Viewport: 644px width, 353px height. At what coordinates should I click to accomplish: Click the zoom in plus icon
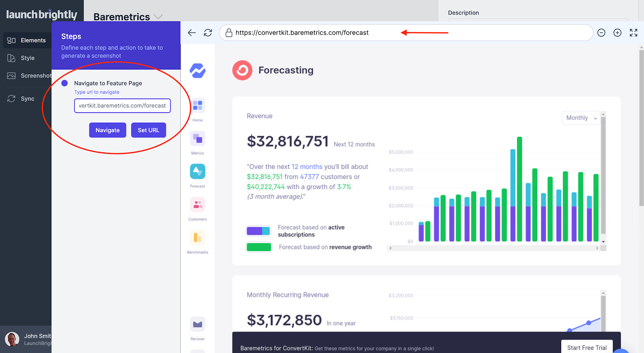point(617,33)
